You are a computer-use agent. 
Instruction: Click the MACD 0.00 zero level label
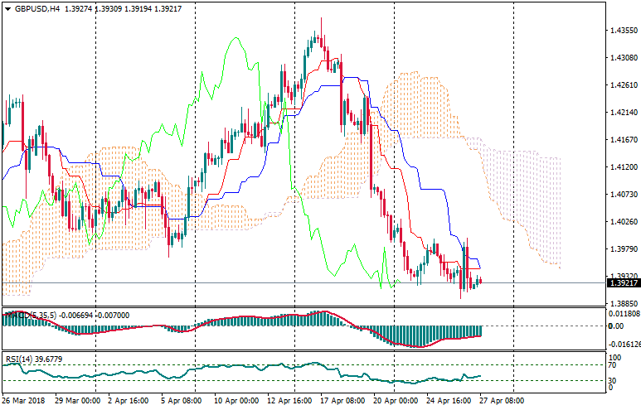[x=618, y=326]
